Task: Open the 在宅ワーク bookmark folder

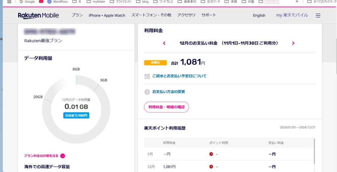Action: [x=210, y=2]
